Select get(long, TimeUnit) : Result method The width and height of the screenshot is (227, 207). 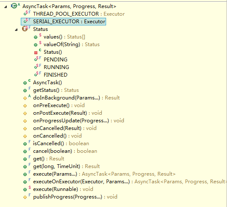(67, 166)
